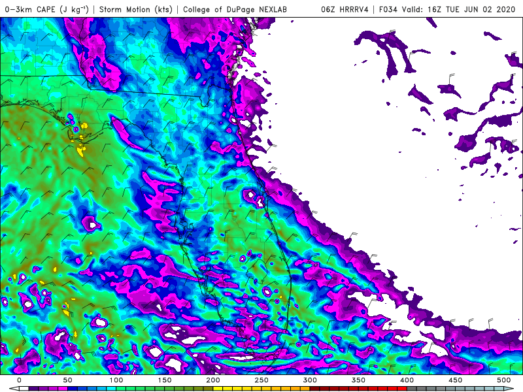Click the '450' label on the color scale
Viewport: 523px width, 392px height.
[455, 380]
